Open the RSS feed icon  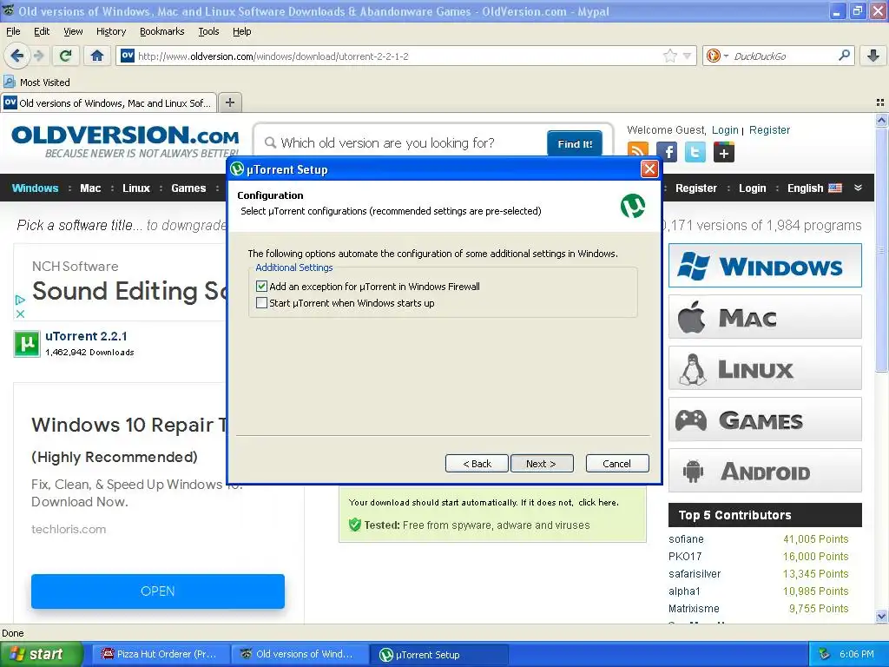638,151
